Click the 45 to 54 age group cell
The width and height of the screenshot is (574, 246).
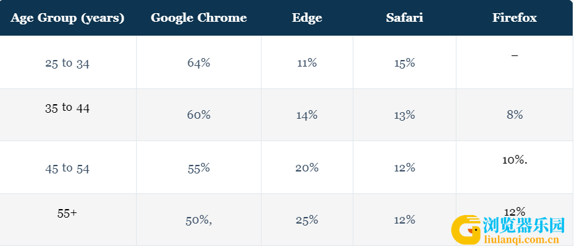[x=67, y=168]
